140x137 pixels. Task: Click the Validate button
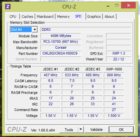(96, 130)
